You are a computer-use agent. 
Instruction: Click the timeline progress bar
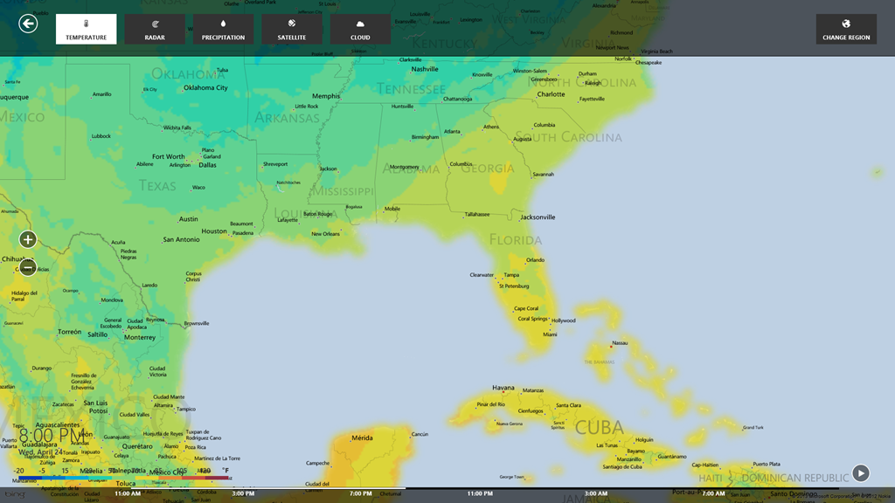[262, 487]
